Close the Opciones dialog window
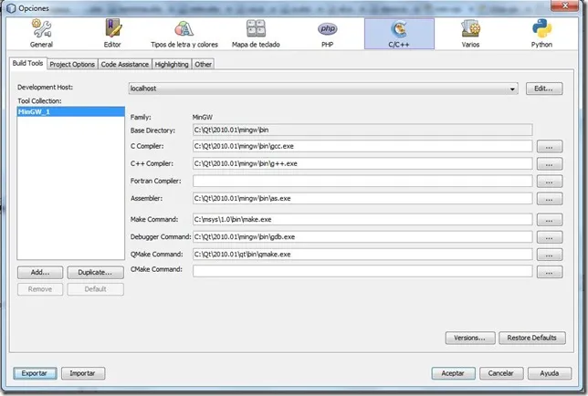This screenshot has width=588, height=396. click(564, 5)
